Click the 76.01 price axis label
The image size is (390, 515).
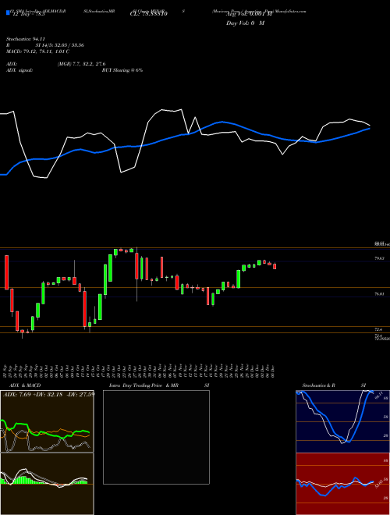pos(379,294)
